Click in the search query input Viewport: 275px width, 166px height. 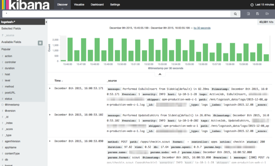[116, 14]
